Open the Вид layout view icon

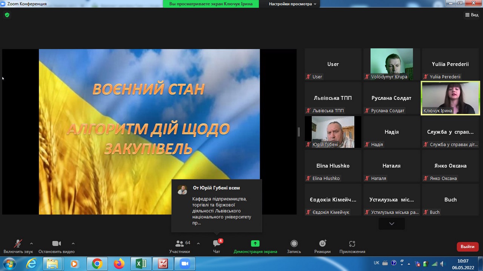472,15
